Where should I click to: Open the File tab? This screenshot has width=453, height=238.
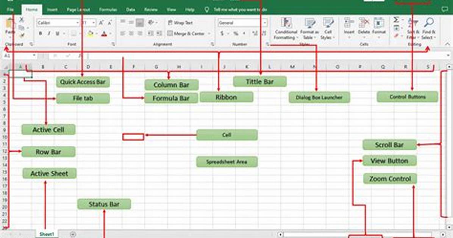[x=10, y=9]
